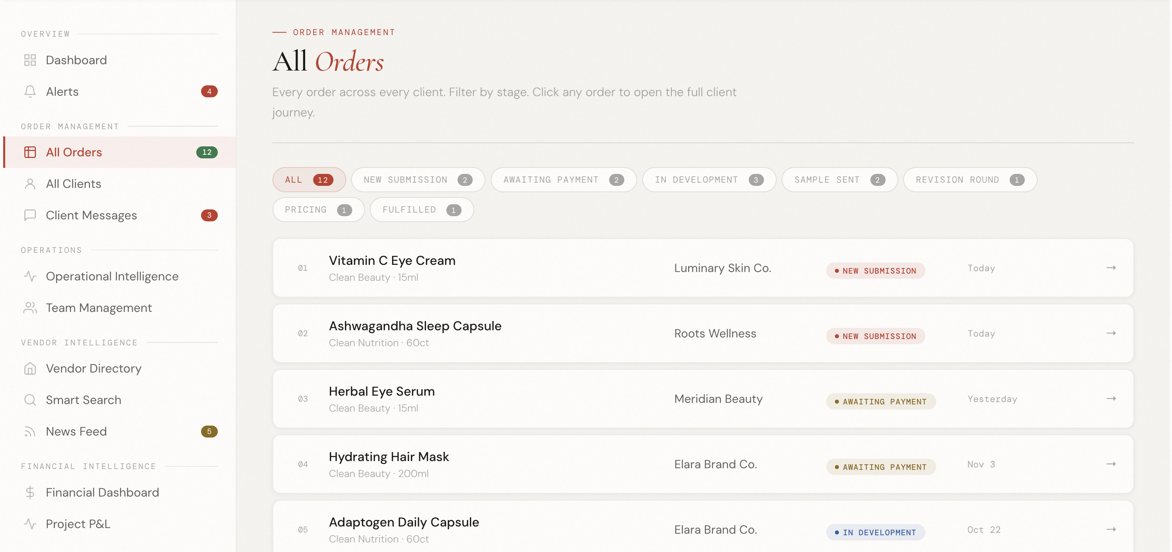This screenshot has height=552, width=1172.
Task: Open Smart Search
Action: click(120, 400)
